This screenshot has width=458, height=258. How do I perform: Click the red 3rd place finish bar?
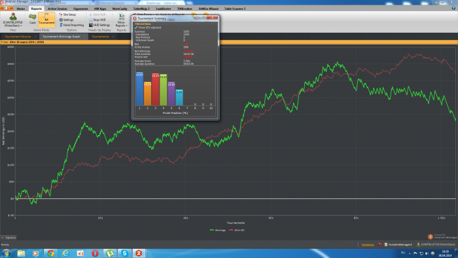point(156,90)
